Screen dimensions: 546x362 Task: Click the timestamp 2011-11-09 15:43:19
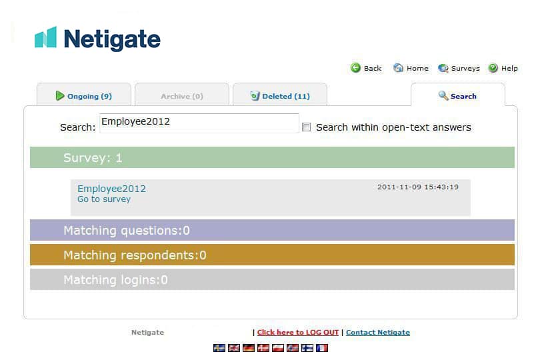418,187
